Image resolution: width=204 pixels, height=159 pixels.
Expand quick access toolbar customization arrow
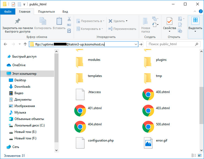24,4
